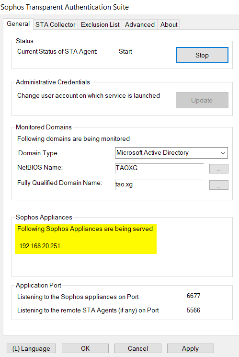Click the port value 6677

[x=193, y=296]
